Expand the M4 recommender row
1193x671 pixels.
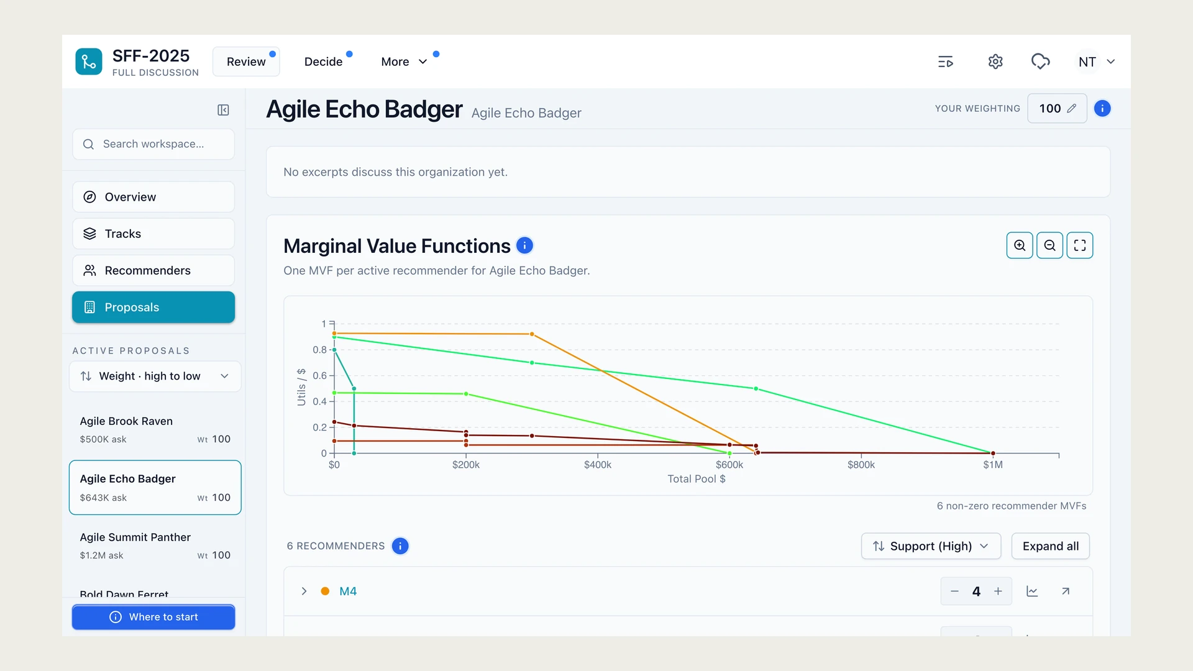click(304, 591)
